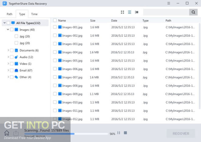
Task: Click the file icon of Images-009.jpg
Action: (x=60, y=94)
